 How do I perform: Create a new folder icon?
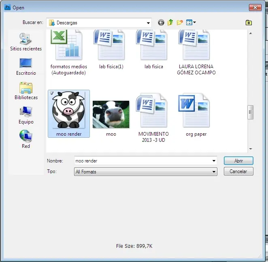180,22
